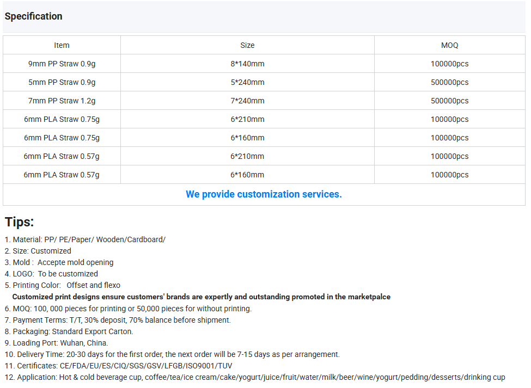Click the Tips: heading
The image size is (531, 388).
pos(19,222)
